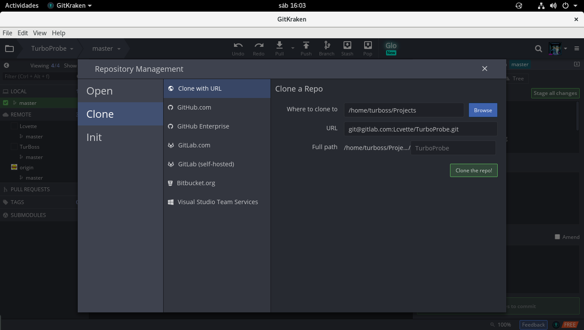Switch to Tree view

point(515,78)
